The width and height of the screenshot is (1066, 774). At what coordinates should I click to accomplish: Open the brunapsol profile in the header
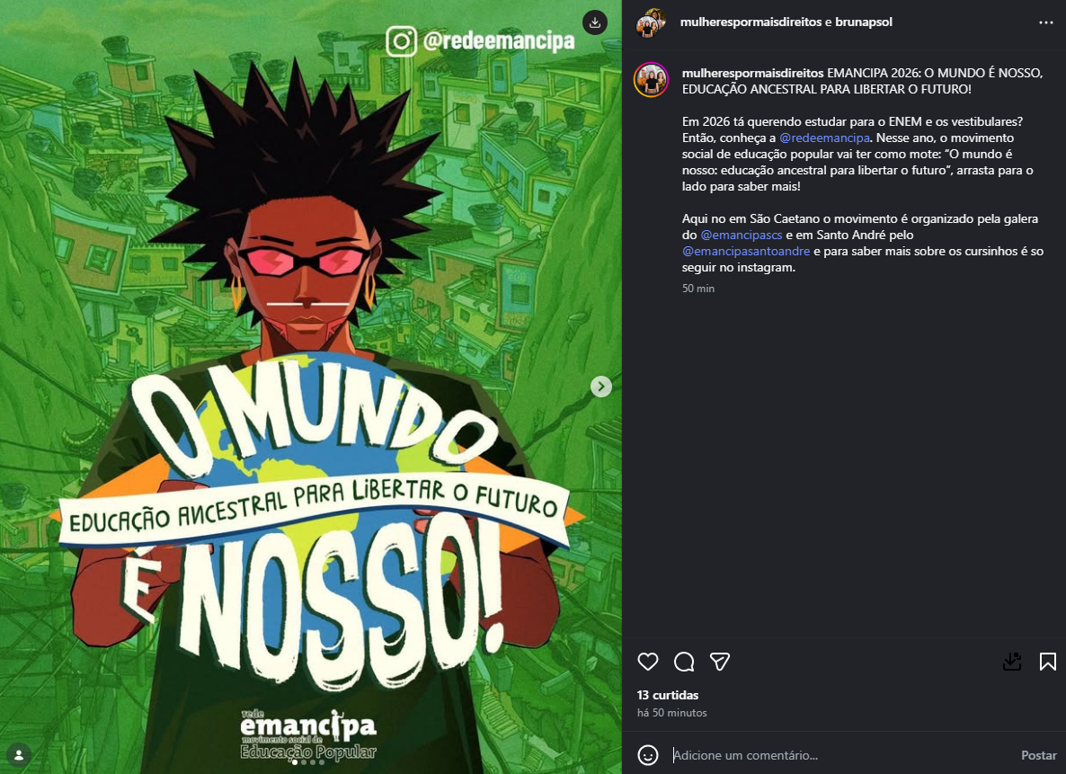tap(864, 22)
